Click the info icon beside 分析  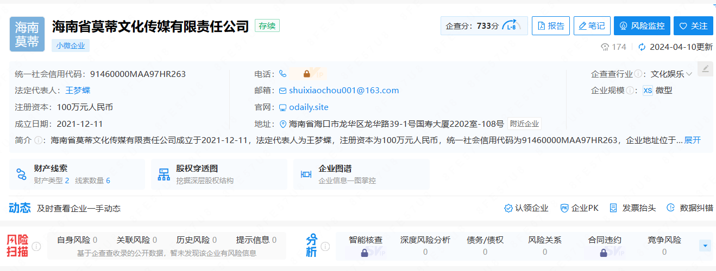[x=325, y=247]
